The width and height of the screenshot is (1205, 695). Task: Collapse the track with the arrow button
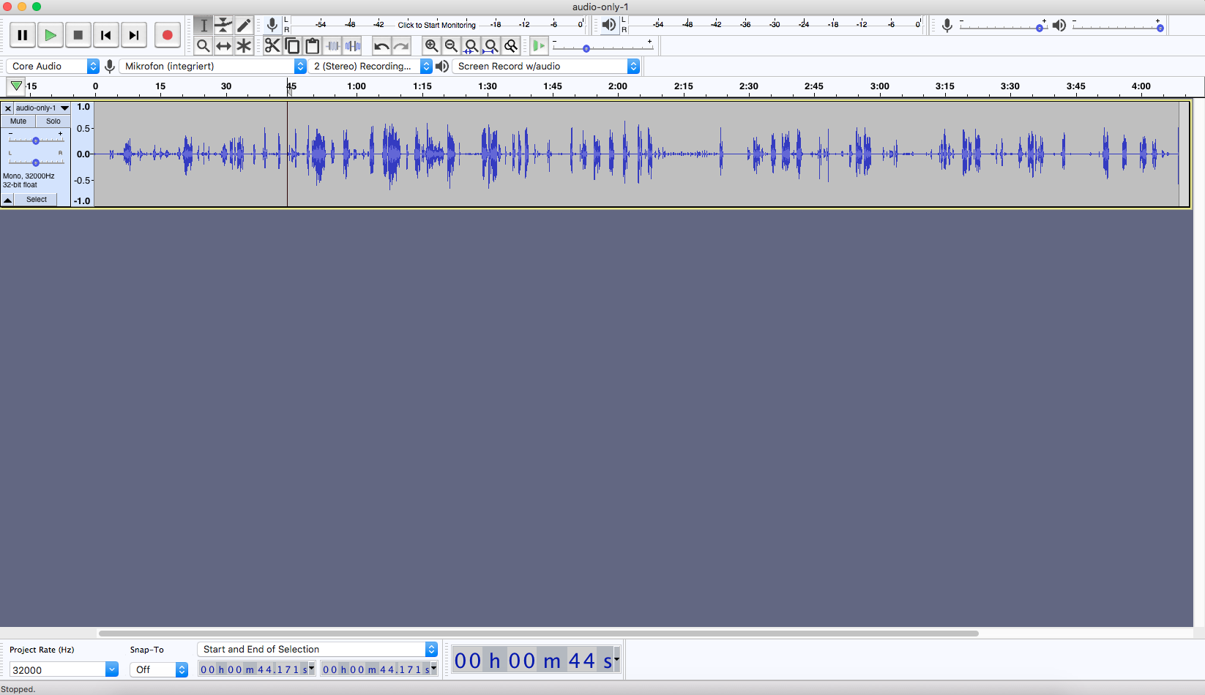[8, 200]
